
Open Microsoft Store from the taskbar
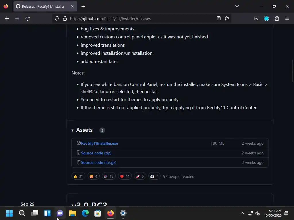click(98, 213)
